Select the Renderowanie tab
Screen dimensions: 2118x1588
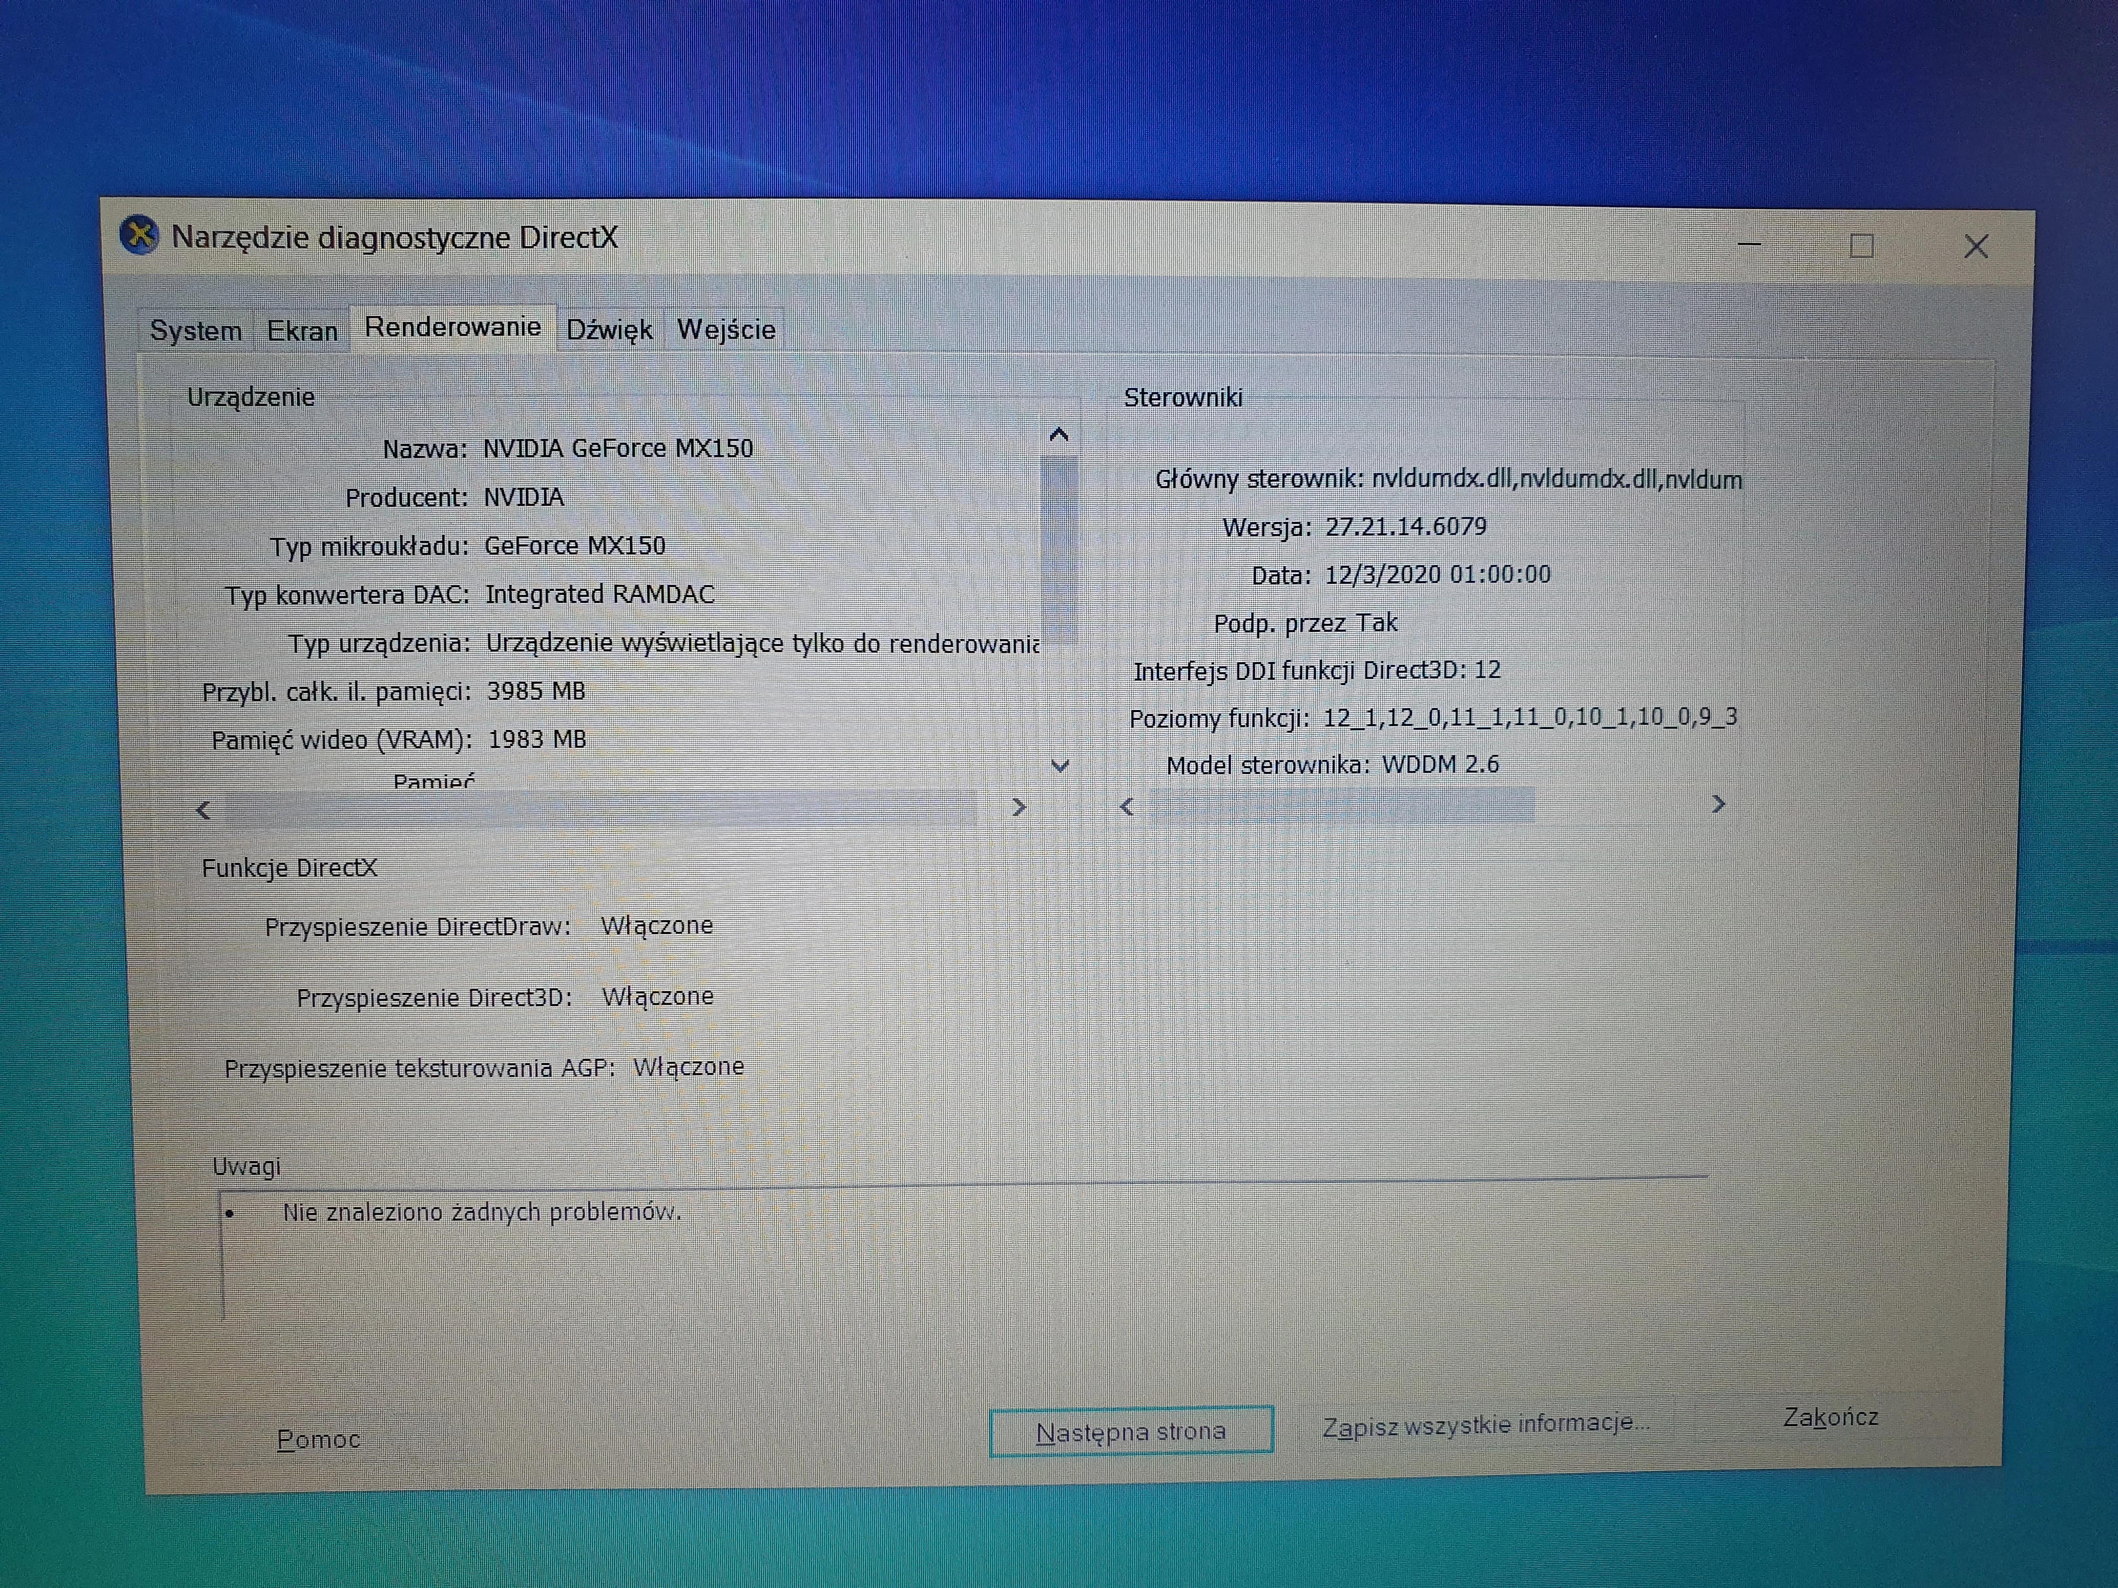[x=453, y=327]
